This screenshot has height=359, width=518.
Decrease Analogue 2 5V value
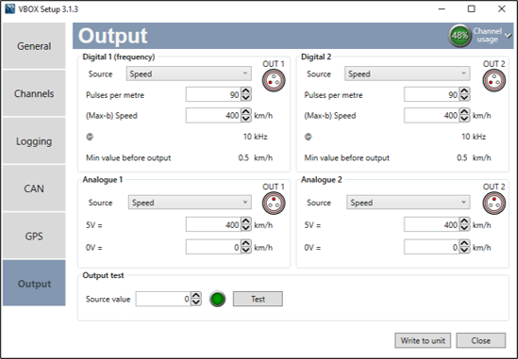(464, 228)
